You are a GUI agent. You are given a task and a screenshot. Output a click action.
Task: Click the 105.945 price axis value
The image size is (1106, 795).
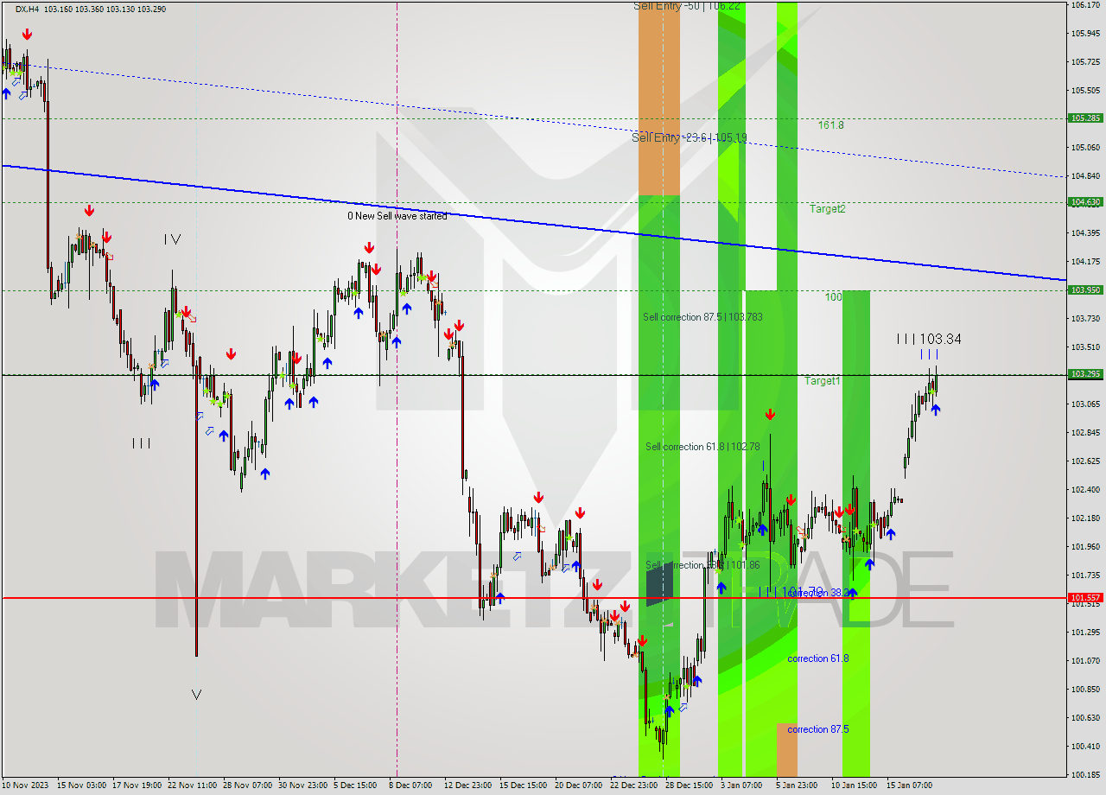coord(1085,34)
